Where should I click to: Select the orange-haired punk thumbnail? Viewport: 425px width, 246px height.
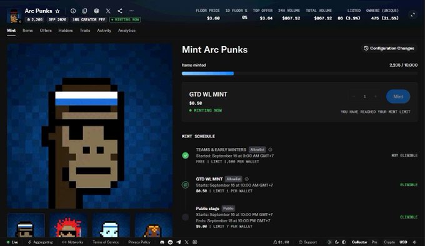coord(153,225)
